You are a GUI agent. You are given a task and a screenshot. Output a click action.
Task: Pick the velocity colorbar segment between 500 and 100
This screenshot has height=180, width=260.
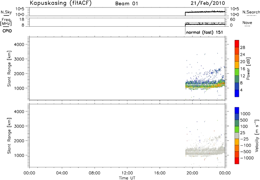237,123
